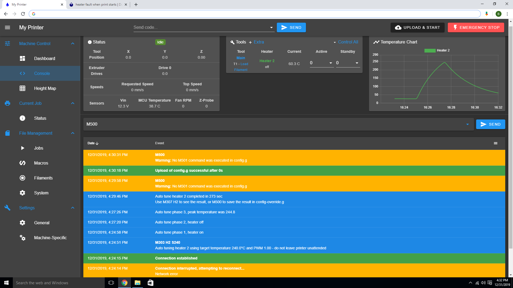Click the Machine-Specific gears icon
The image size is (513, 288).
coord(22,238)
